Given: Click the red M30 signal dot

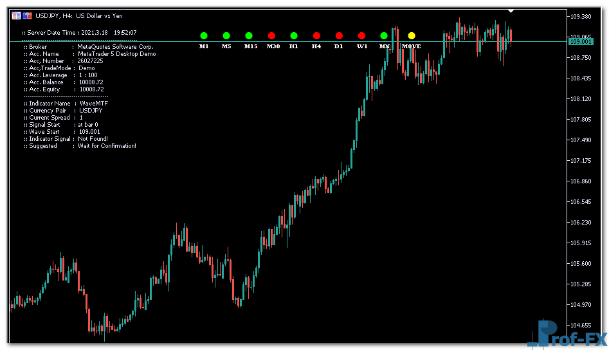Looking at the screenshot, I should pos(271,36).
